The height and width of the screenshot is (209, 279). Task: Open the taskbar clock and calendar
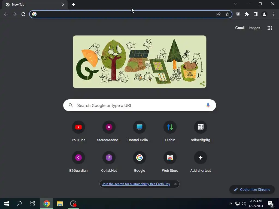click(256, 204)
